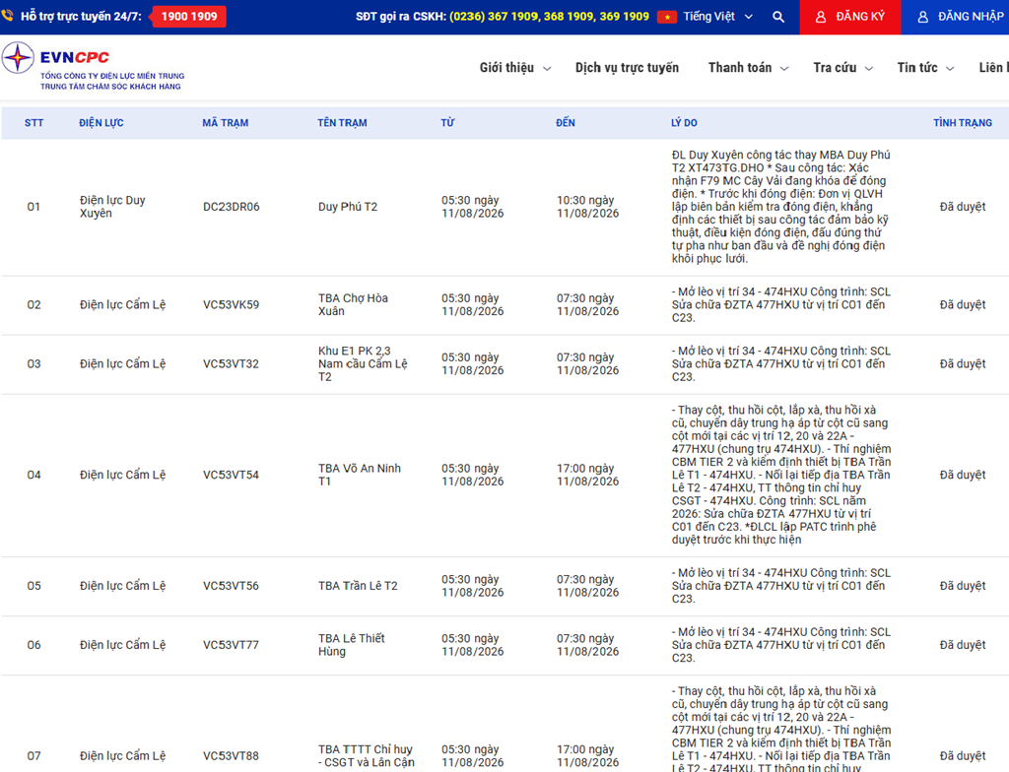Screen dimensions: 1009x772
Task: Click row number 05
Action: (x=34, y=586)
